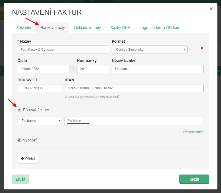Open the přehled plateb link
The image size is (221, 193).
pyautogui.click(x=193, y=132)
